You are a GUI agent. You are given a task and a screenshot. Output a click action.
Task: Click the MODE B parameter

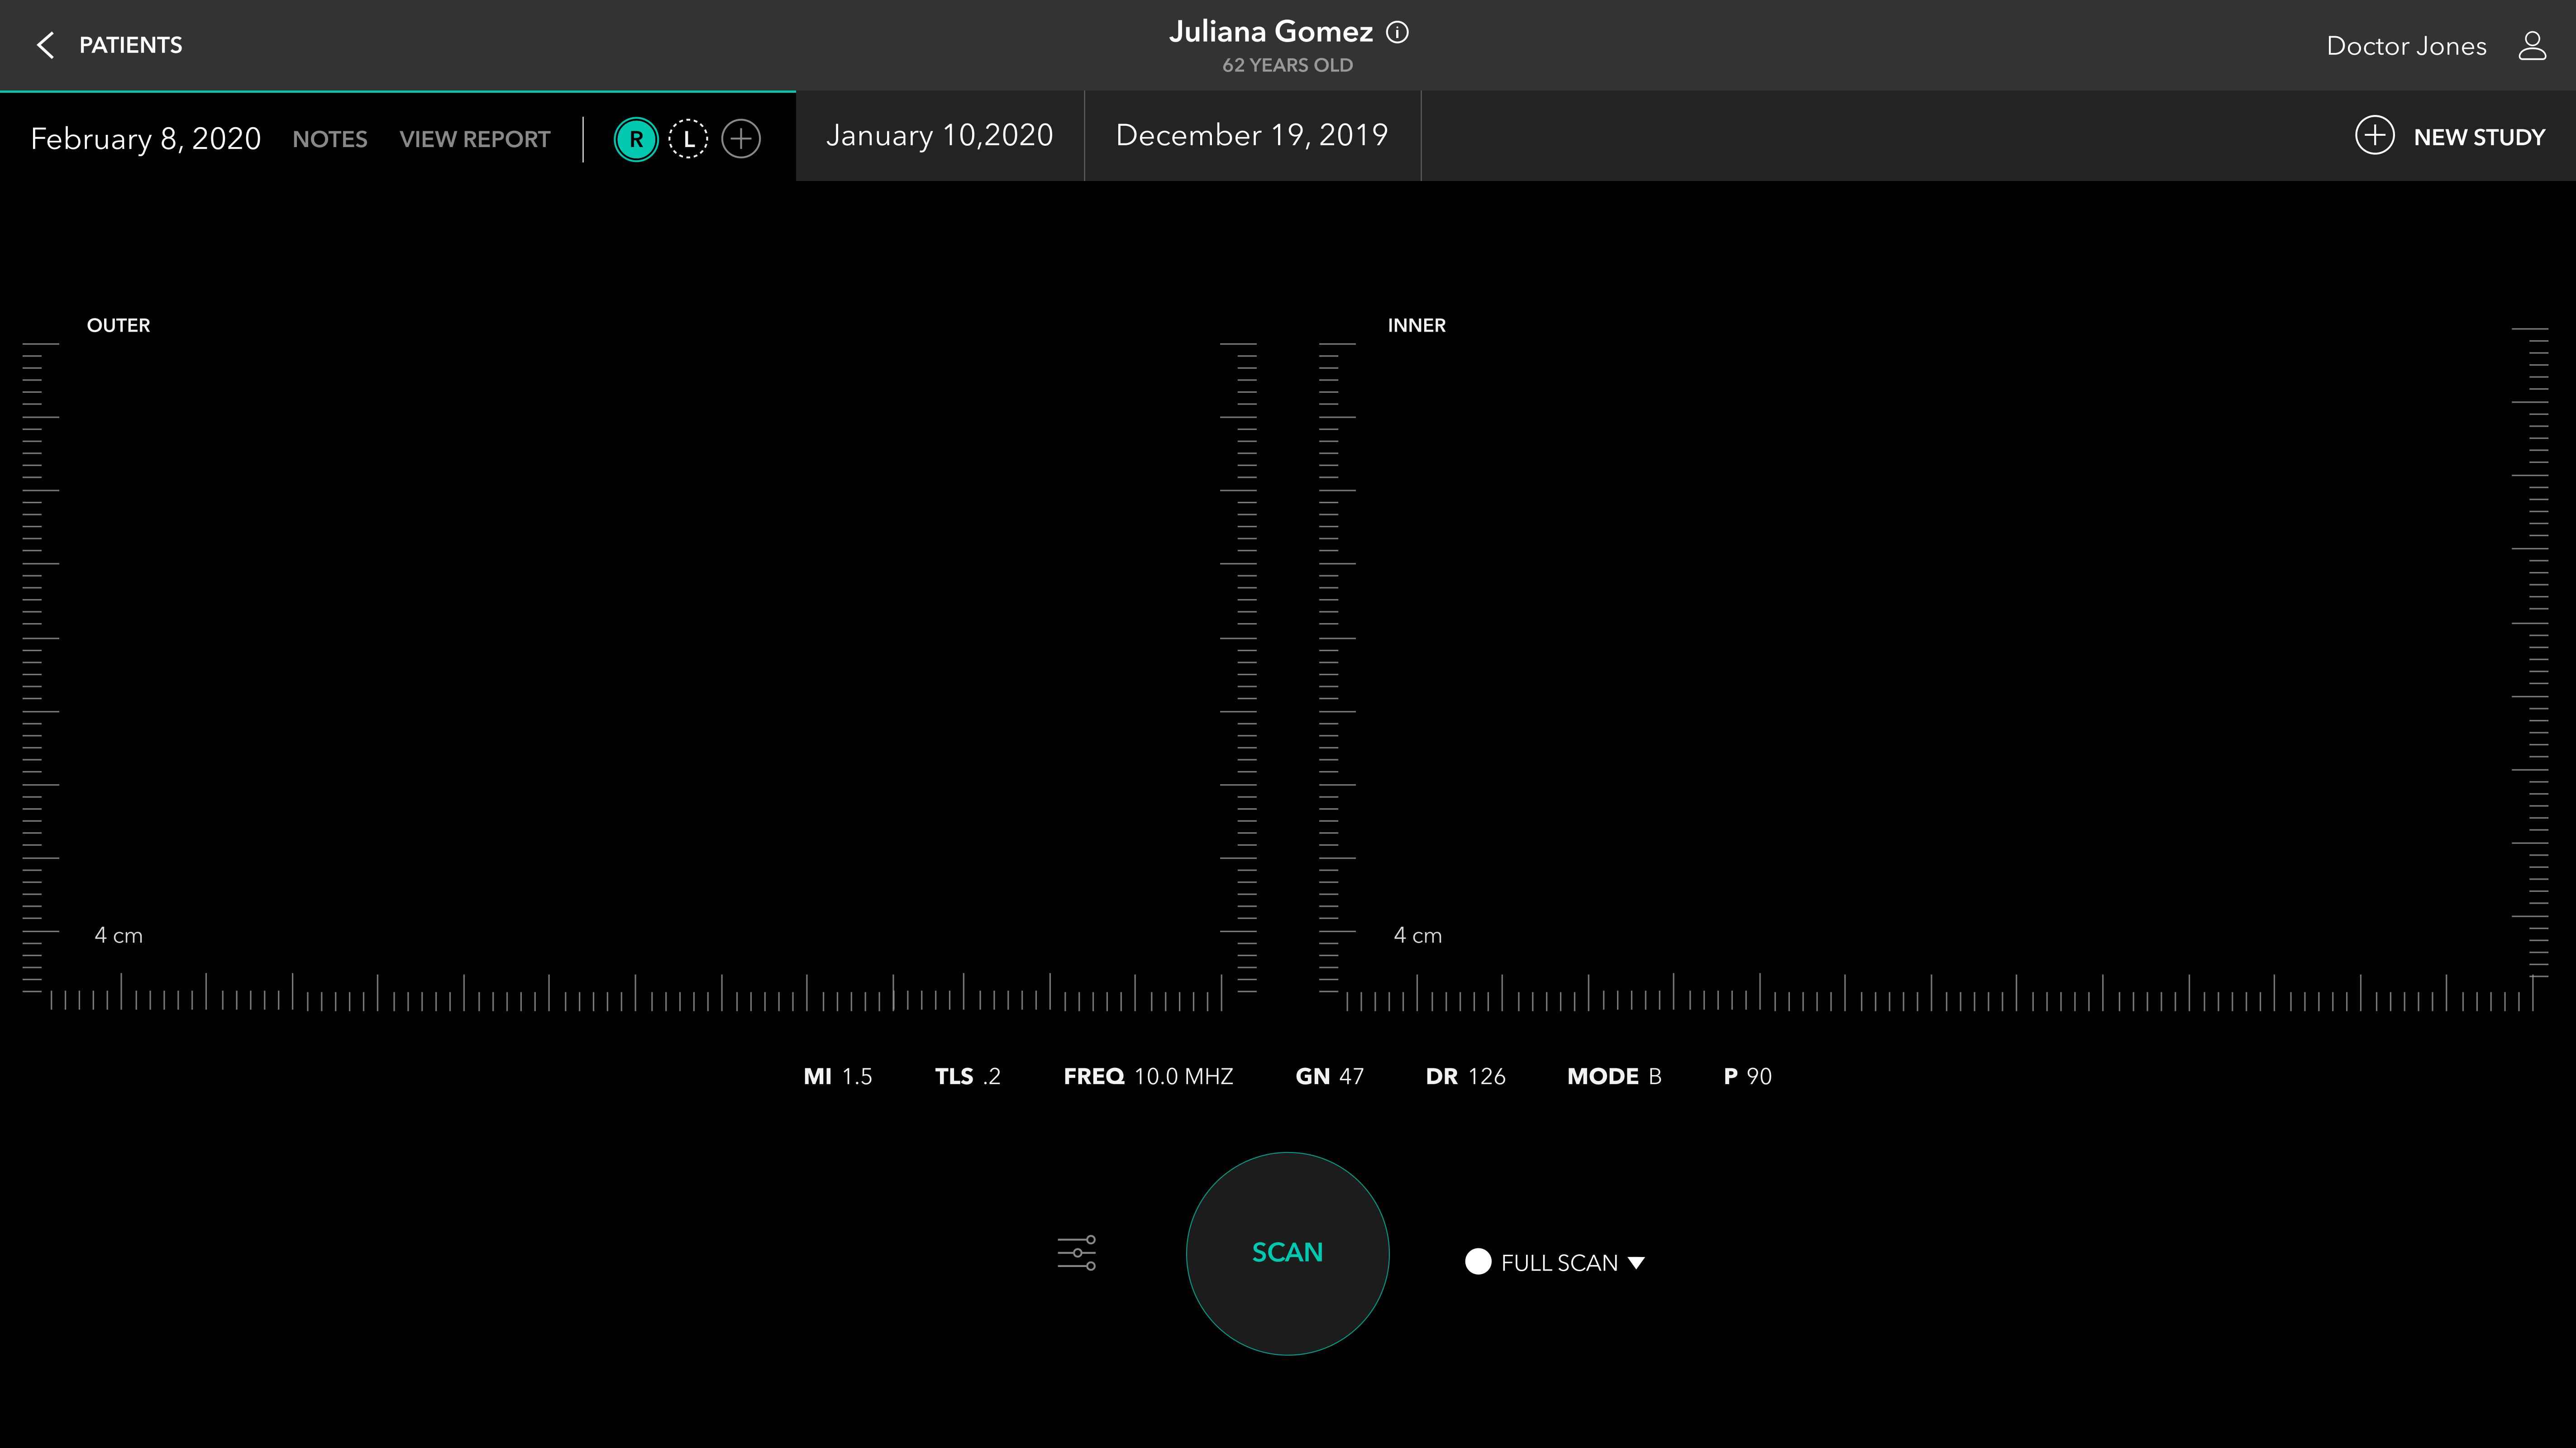pyautogui.click(x=1613, y=1076)
